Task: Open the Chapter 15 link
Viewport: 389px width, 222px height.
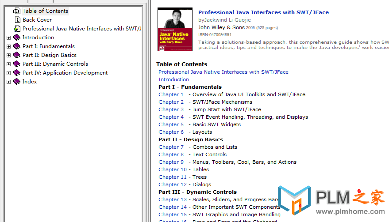Action: 173,214
